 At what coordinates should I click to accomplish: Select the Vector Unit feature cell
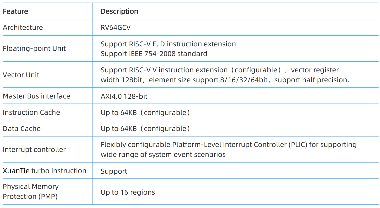click(x=21, y=75)
